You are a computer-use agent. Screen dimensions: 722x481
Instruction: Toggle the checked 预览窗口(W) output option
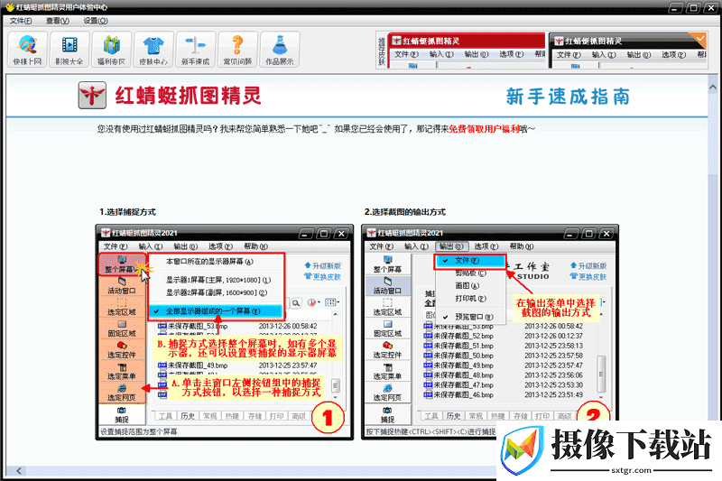point(470,317)
